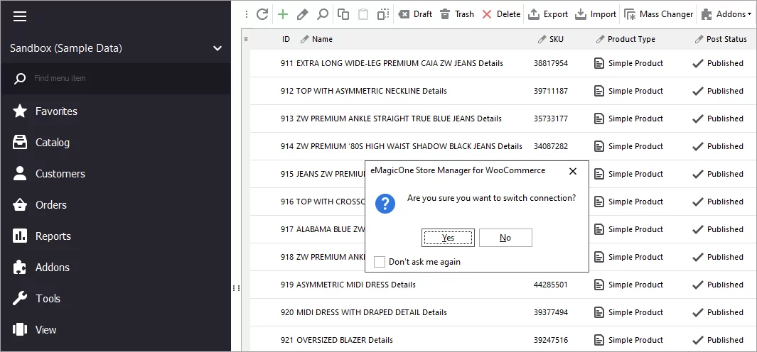Click the Trash toolbar button
757x352 pixels.
pos(457,14)
